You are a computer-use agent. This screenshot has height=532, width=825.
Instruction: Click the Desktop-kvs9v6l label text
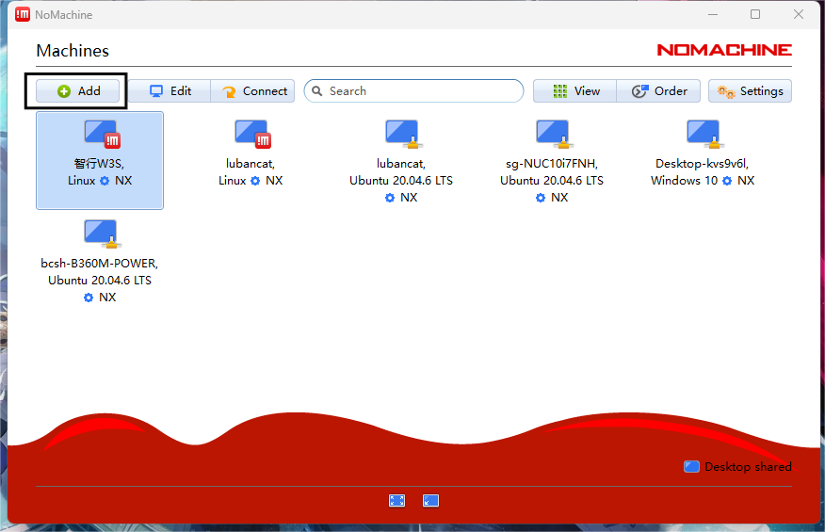(702, 164)
